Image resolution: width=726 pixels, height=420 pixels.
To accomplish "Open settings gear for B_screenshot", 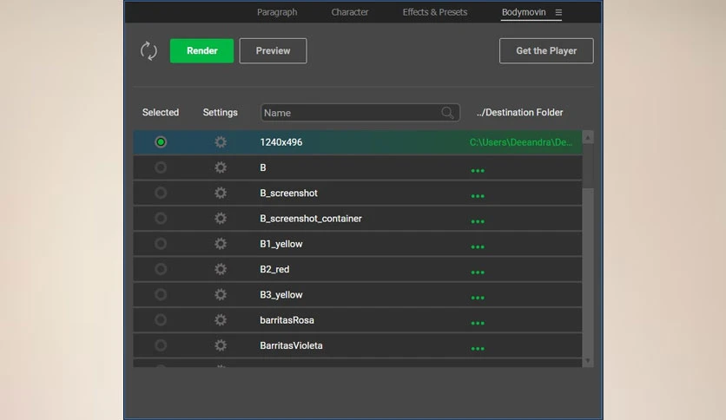I will tap(221, 193).
